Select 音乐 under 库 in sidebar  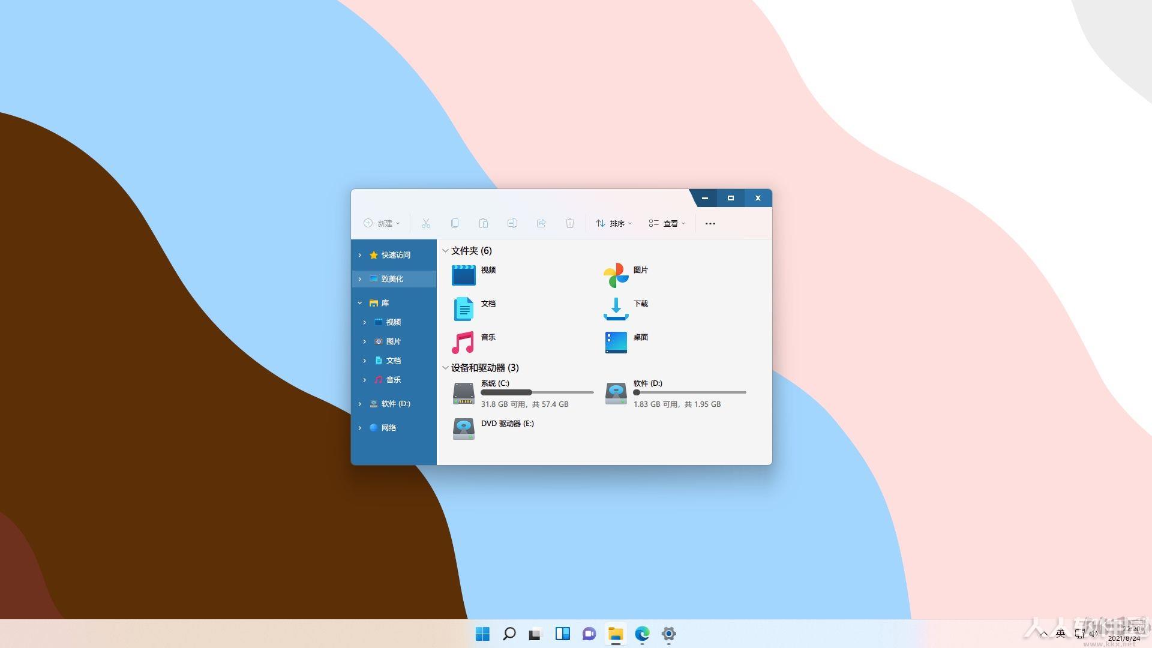click(x=394, y=380)
